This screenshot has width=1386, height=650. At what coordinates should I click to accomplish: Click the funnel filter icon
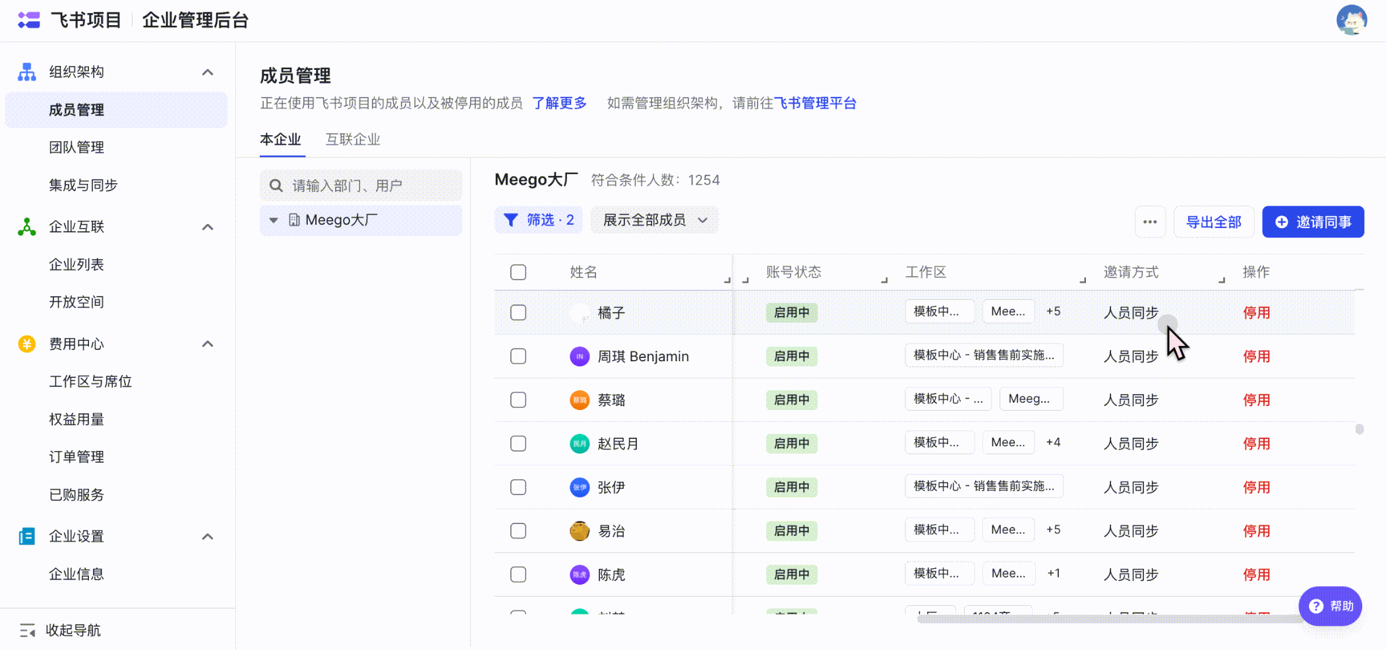pyautogui.click(x=510, y=220)
